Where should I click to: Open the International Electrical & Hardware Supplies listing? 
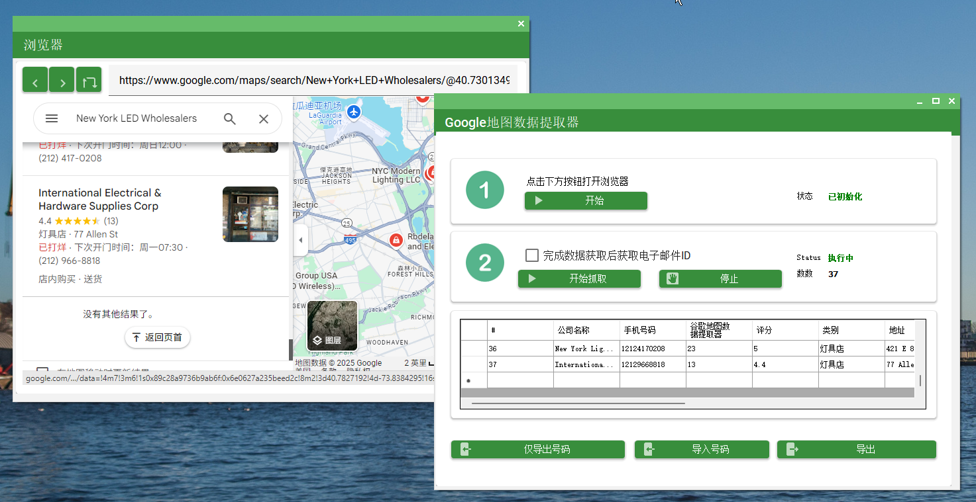click(100, 199)
